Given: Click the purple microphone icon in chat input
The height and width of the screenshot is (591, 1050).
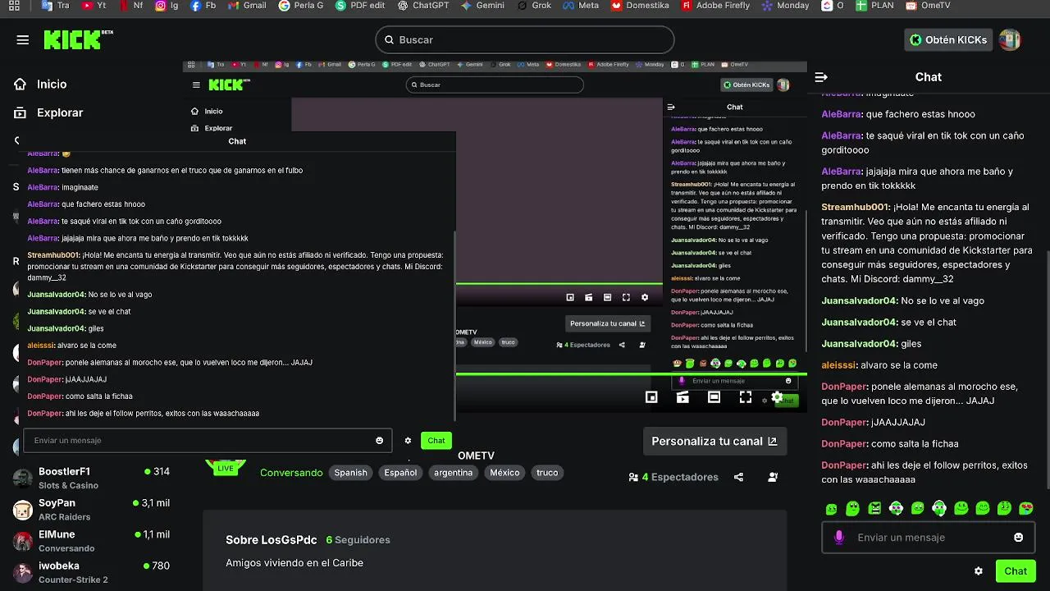Looking at the screenshot, I should pos(838,538).
